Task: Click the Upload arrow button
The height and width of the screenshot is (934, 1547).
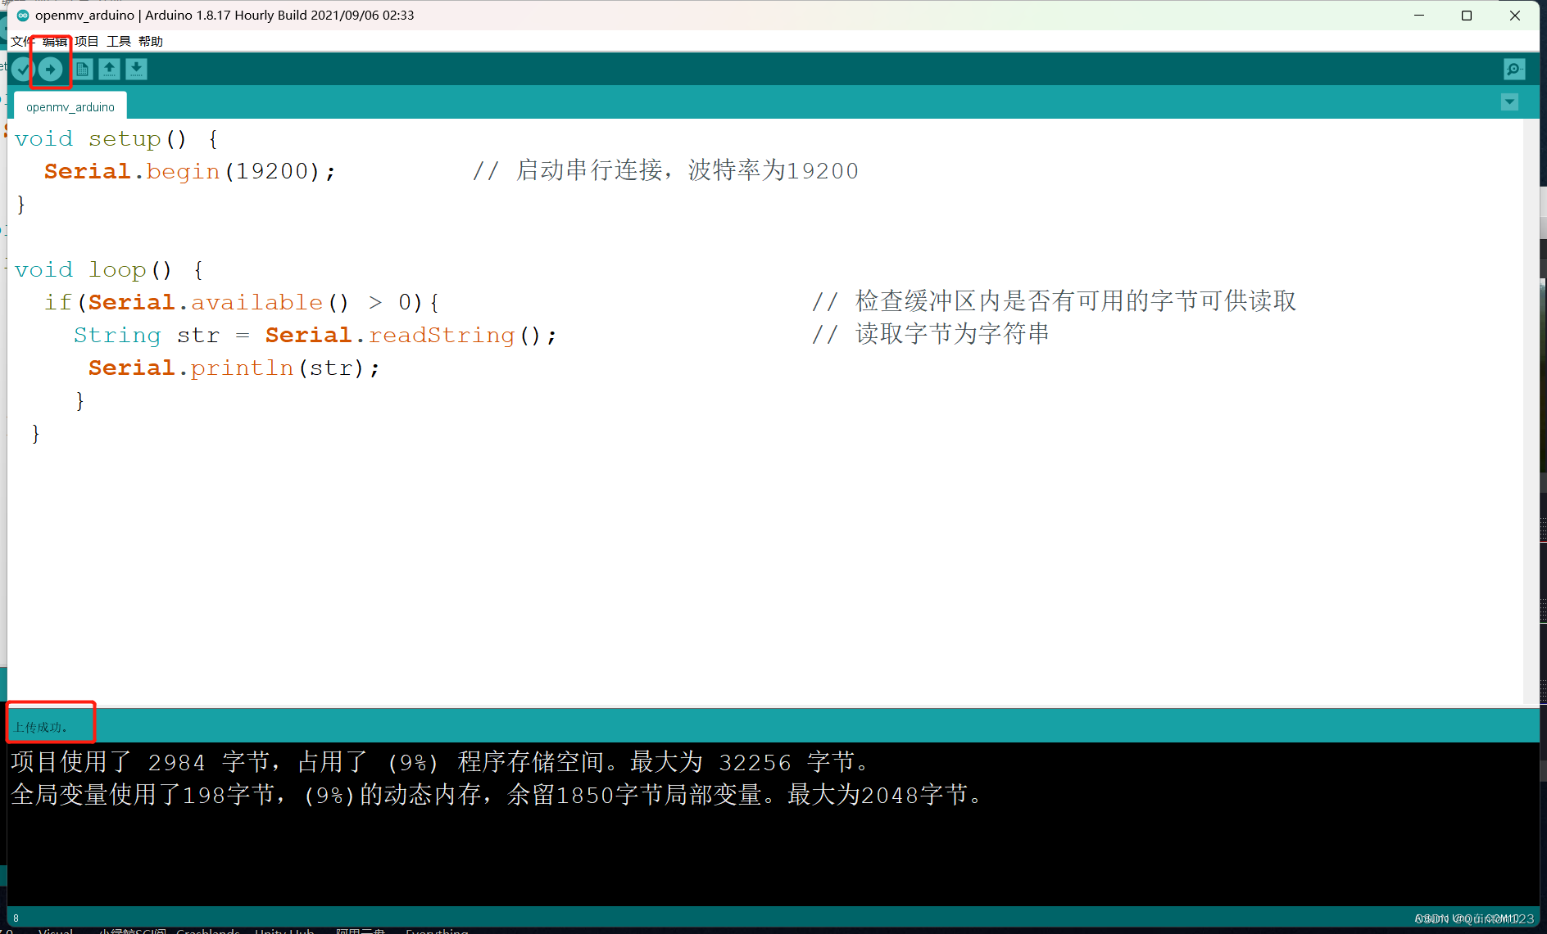Action: click(51, 70)
